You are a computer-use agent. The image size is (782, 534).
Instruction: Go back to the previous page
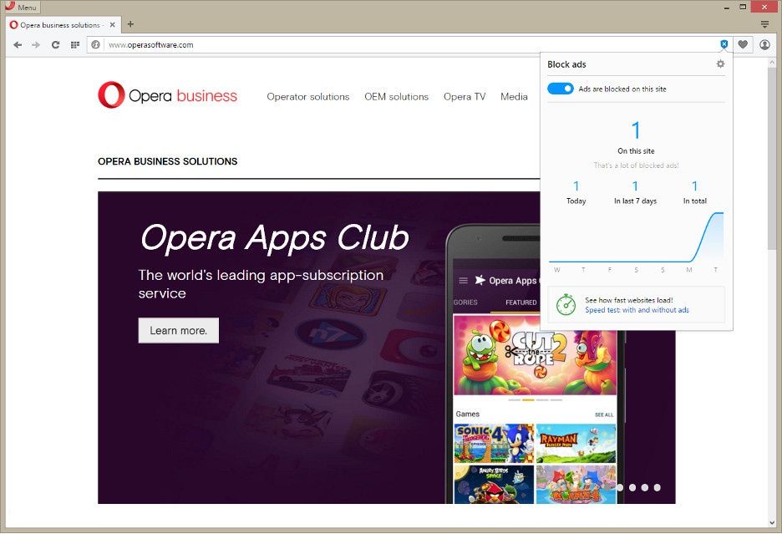(18, 45)
